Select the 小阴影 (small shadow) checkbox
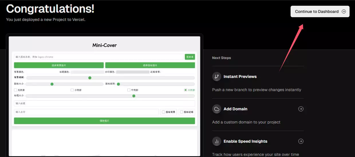Screen dimensions: 355x157 point(72,90)
